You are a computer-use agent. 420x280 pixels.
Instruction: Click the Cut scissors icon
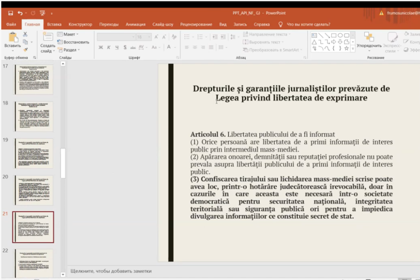pos(25,34)
